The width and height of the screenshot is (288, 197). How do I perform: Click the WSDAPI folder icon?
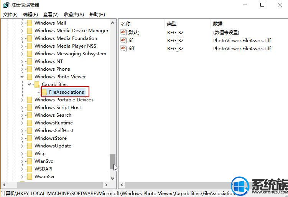click(30, 169)
